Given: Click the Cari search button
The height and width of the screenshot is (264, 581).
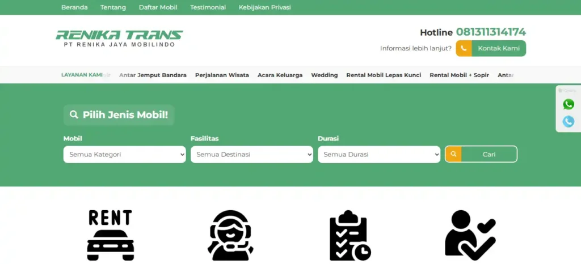Looking at the screenshot, I should (481, 154).
